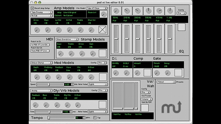Click the Tempo BPM value field
The height and width of the screenshot is (124, 221).
pyautogui.click(x=79, y=118)
